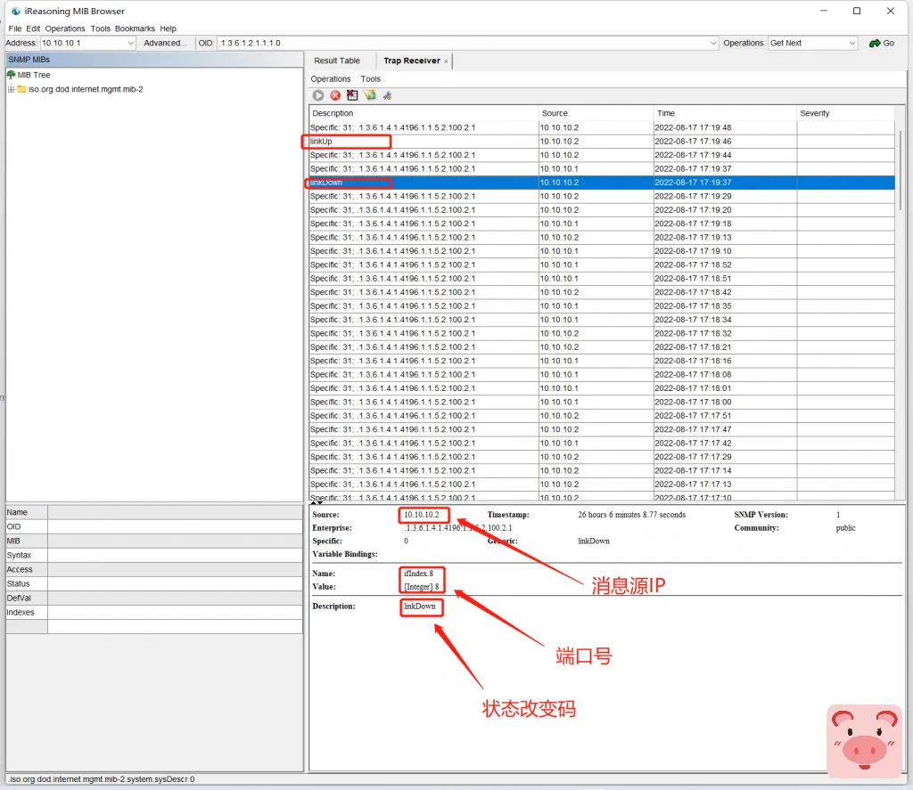Open the File menu
Viewport: 913px width, 790px height.
coord(14,29)
